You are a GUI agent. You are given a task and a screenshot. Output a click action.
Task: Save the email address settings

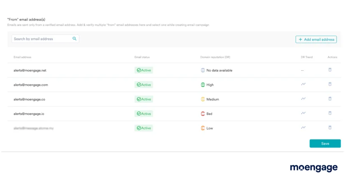325,143
